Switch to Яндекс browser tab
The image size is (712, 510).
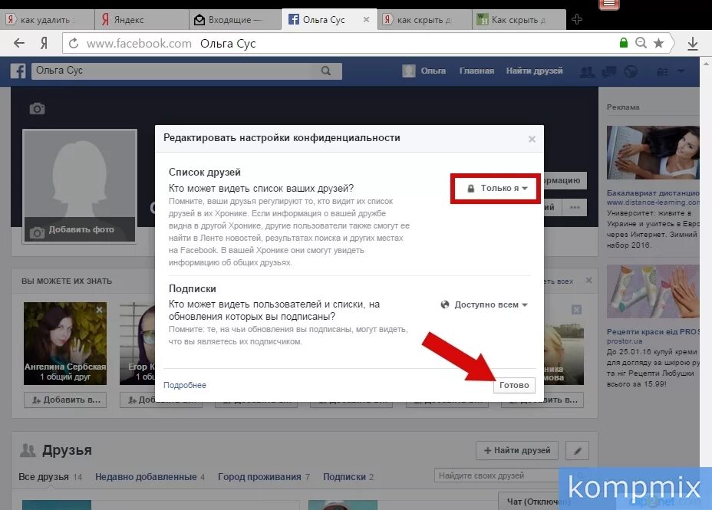[x=141, y=19]
